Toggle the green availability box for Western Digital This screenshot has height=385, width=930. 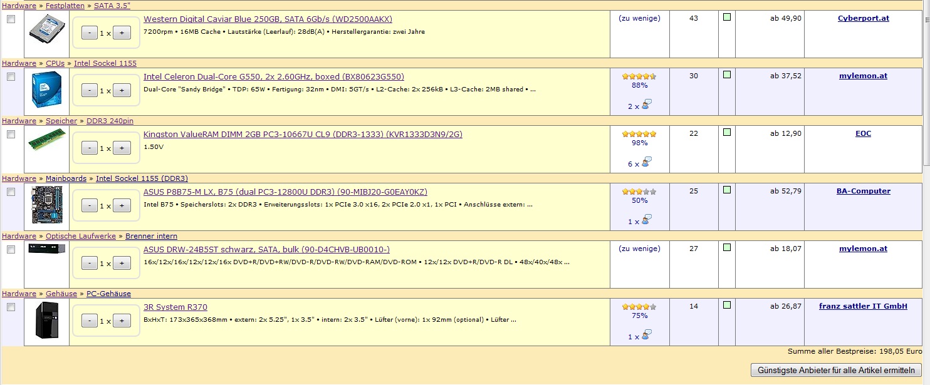pos(727,17)
